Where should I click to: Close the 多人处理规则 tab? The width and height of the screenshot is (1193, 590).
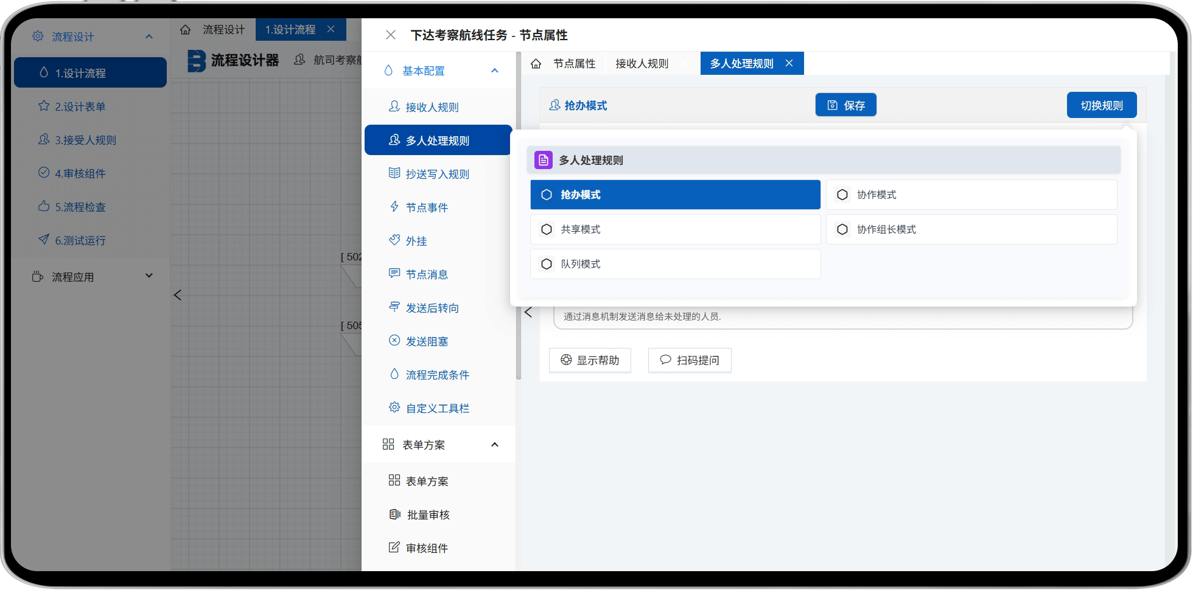click(789, 63)
